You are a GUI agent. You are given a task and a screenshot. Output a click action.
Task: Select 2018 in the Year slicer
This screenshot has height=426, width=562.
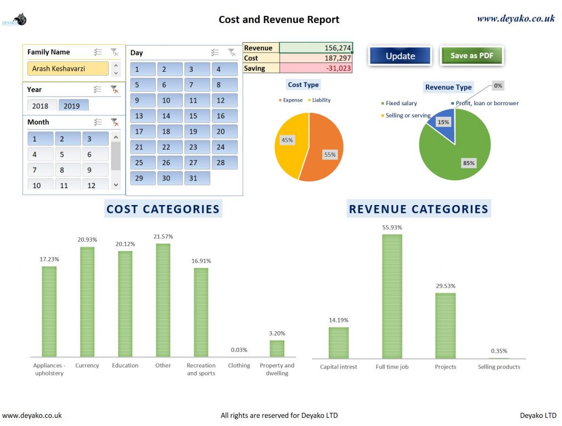pos(41,105)
